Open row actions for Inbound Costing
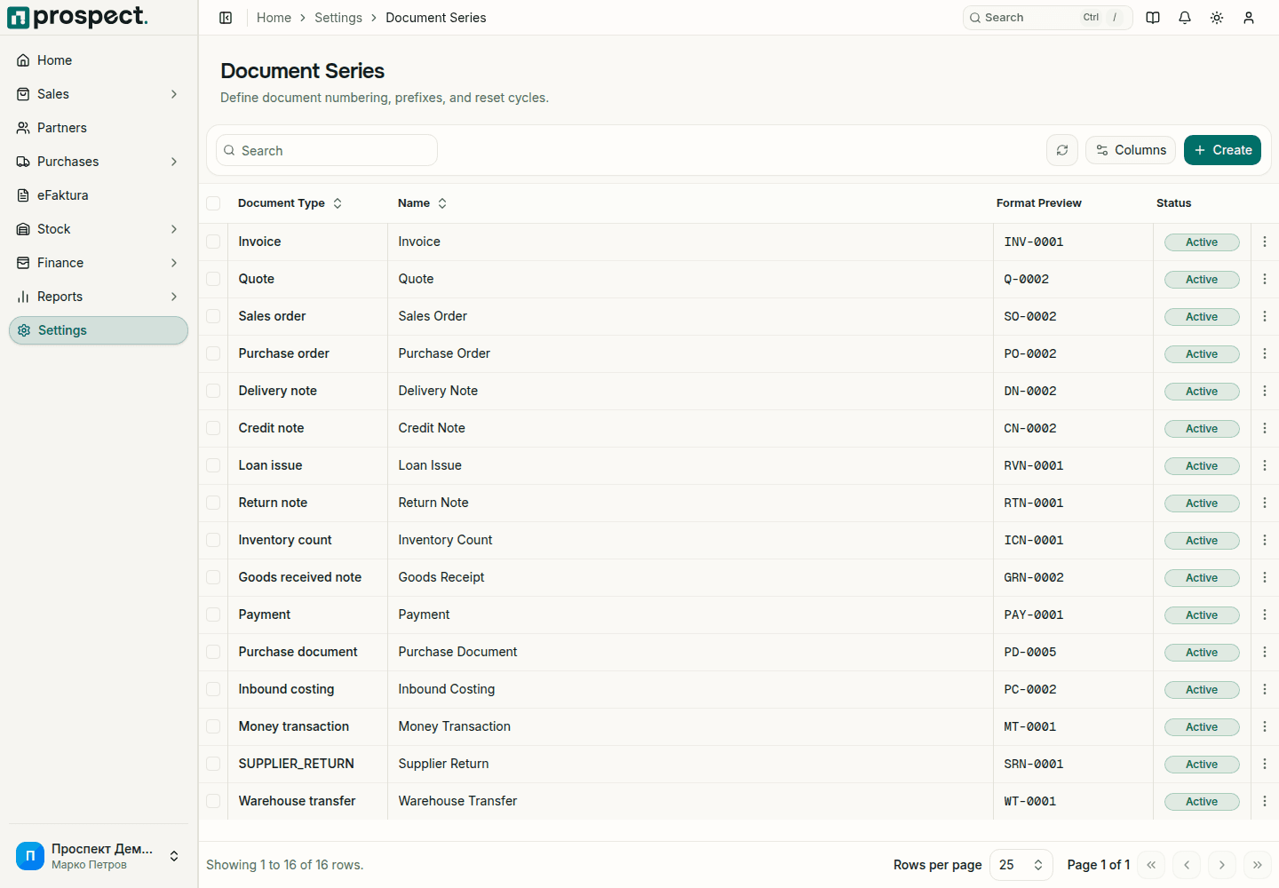This screenshot has height=888, width=1279. pyautogui.click(x=1265, y=689)
